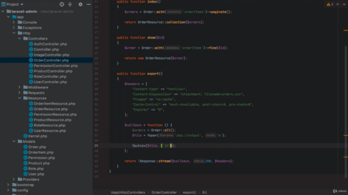Click 'public function export()' text
Screen dimensions: 348x195
[140, 74]
